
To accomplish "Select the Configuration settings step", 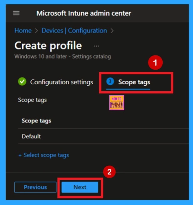I will pyautogui.click(x=56, y=82).
